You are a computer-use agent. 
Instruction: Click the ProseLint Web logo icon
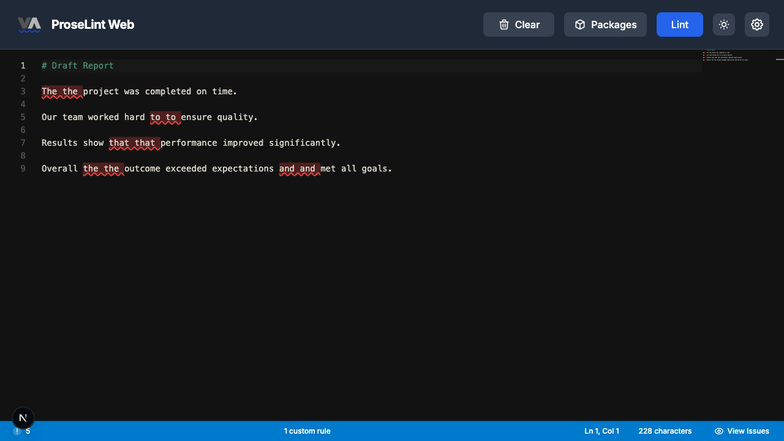click(x=29, y=24)
